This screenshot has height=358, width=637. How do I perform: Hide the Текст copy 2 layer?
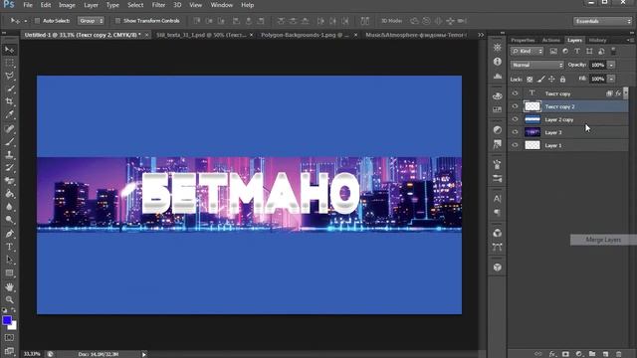tap(516, 106)
